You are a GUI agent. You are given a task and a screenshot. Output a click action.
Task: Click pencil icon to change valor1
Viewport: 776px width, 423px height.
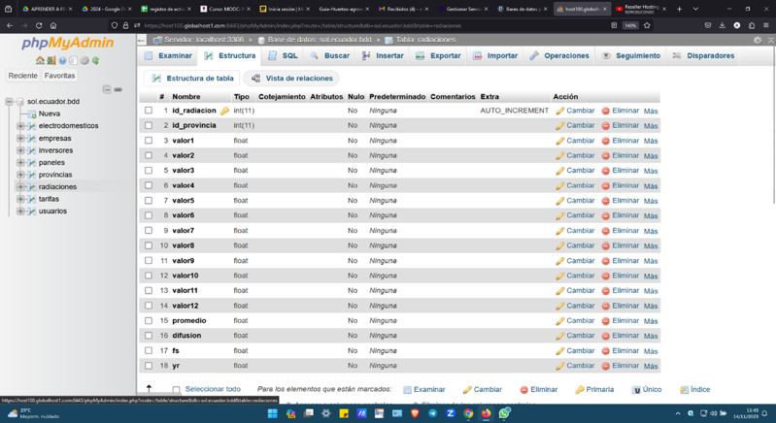coord(560,141)
